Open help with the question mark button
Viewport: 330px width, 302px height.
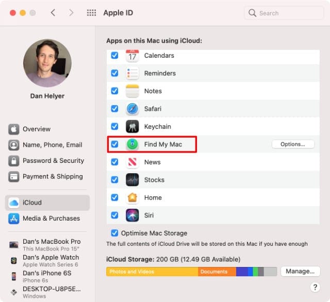click(x=315, y=287)
